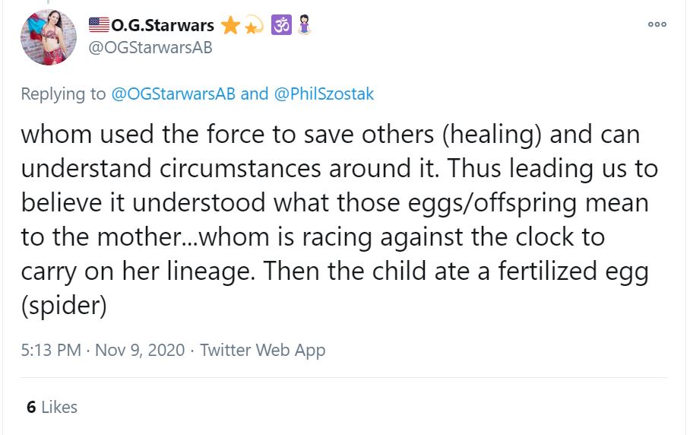The image size is (690, 435).
Task: Show the 6 Likes list
Action: [52, 407]
